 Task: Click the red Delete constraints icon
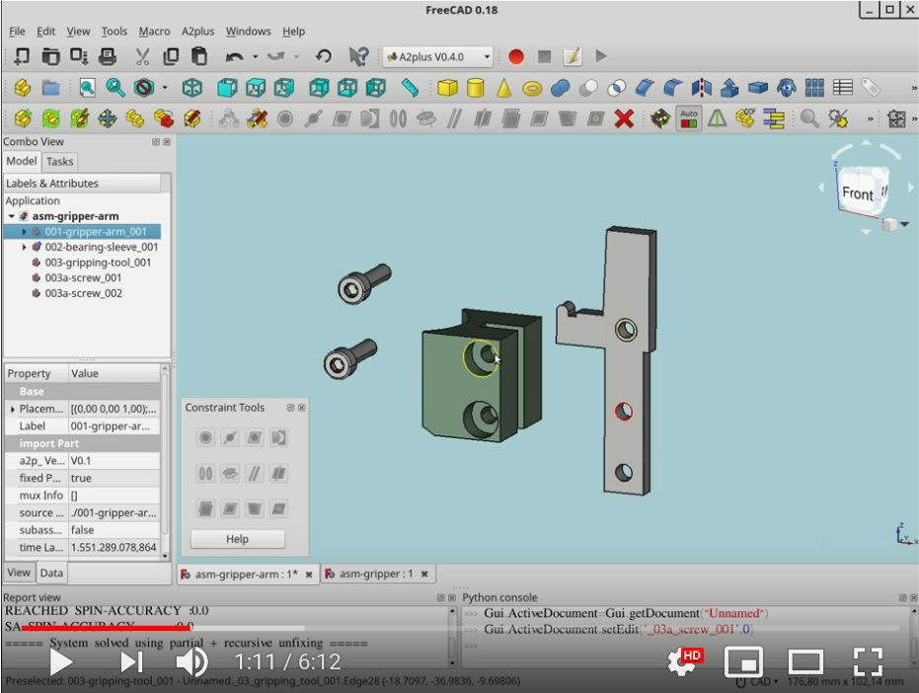point(624,118)
